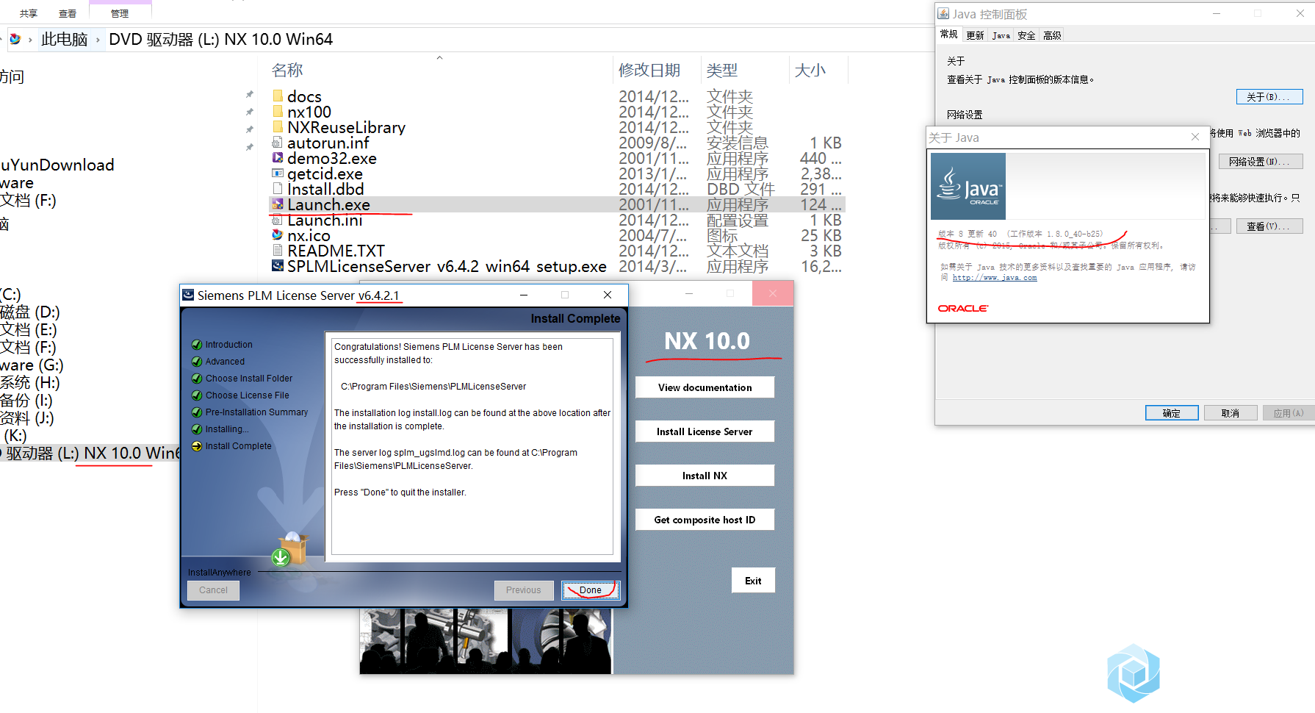This screenshot has width=1315, height=713.
Task: Click the Java Control Panel title icon
Action: pyautogui.click(x=943, y=13)
